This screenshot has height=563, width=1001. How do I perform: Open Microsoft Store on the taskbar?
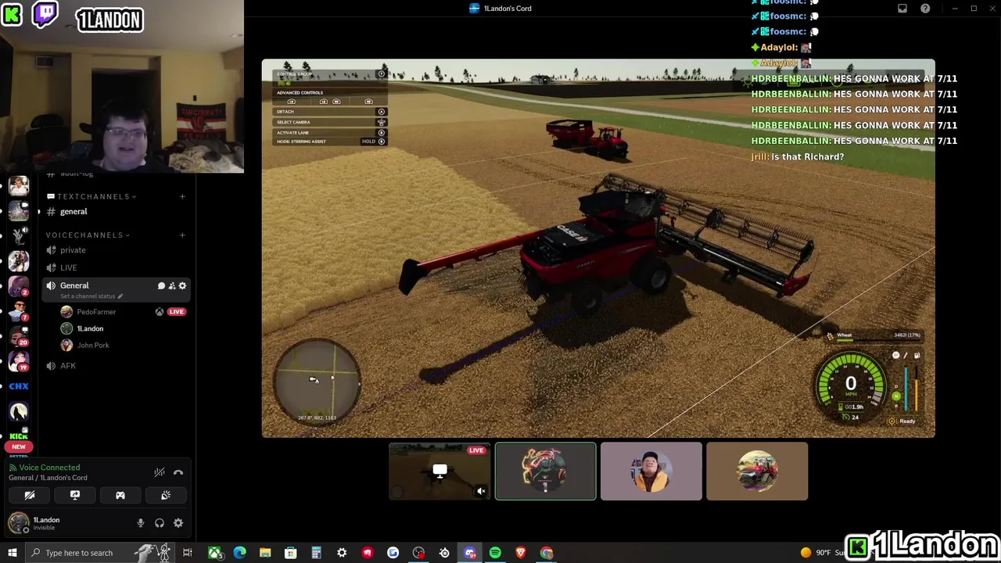coord(290,553)
